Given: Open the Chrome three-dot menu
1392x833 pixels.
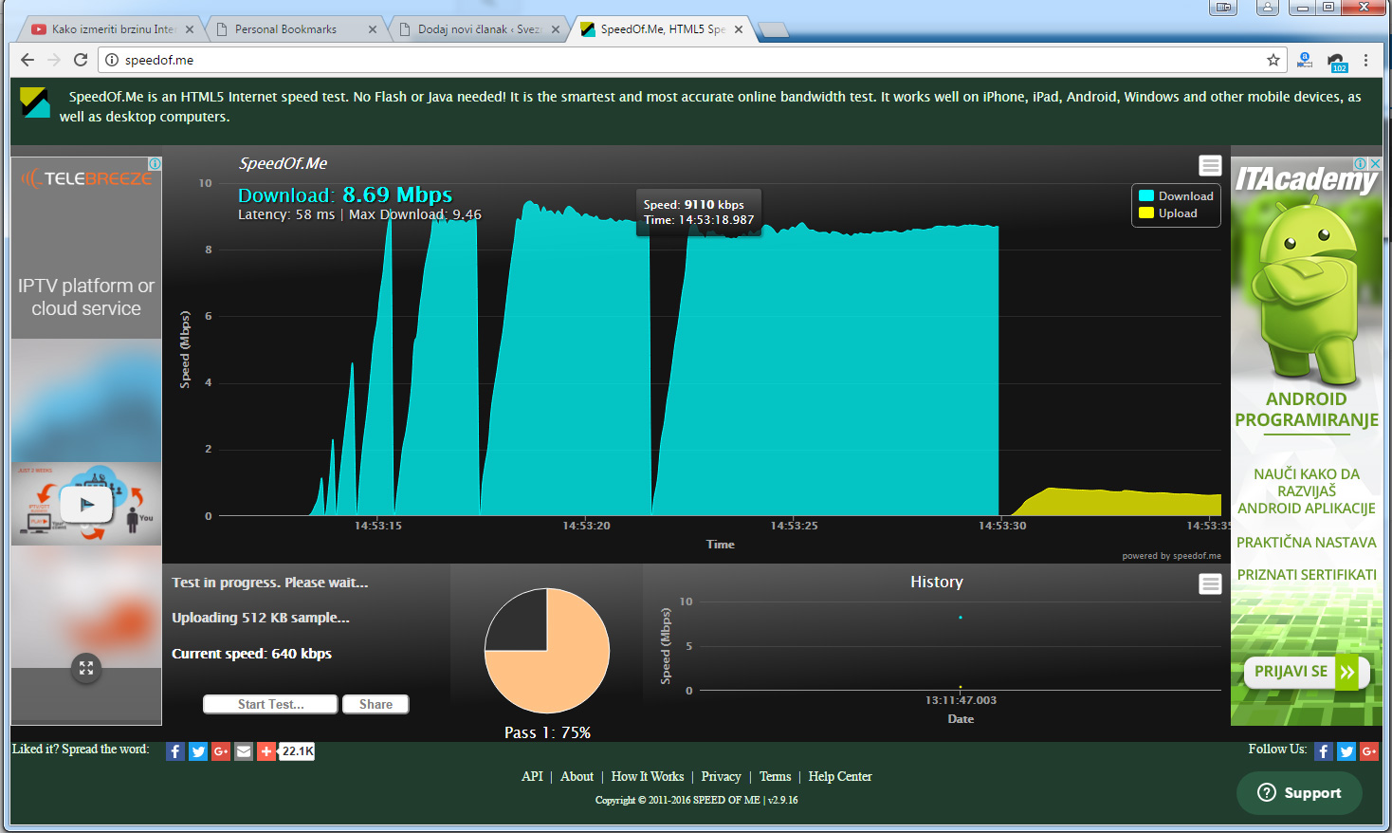Looking at the screenshot, I should (x=1365, y=60).
